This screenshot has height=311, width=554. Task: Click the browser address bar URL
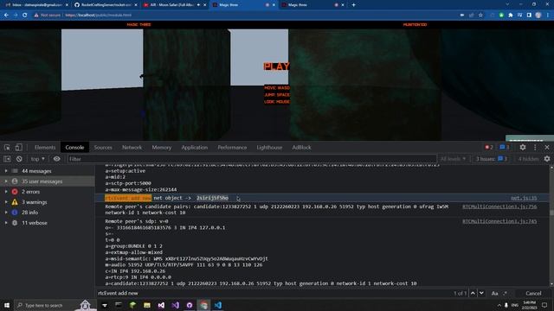coord(98,16)
